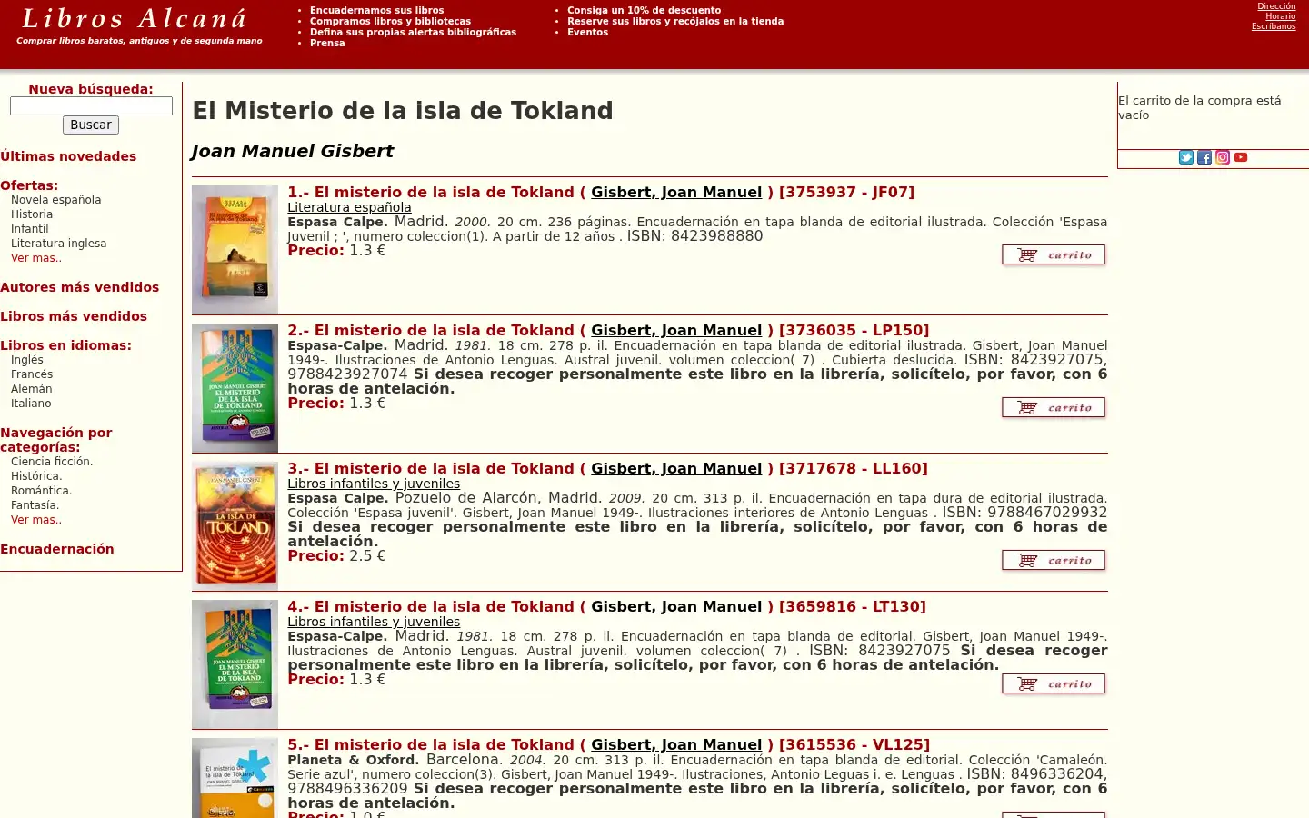Open cover thumbnail of book 5 [3615536]
Image resolution: width=1309 pixels, height=818 pixels.
coord(235,778)
